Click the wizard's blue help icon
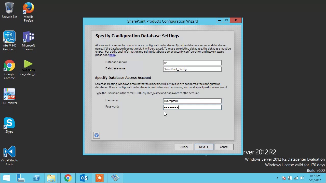The width and height of the screenshot is (326, 183). pos(97,135)
